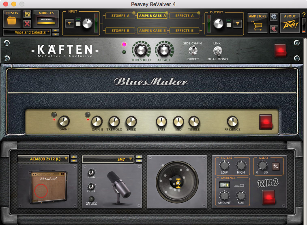Screen dimensions: 307x225
Task: Click the Treble knob
Action: click(194, 122)
